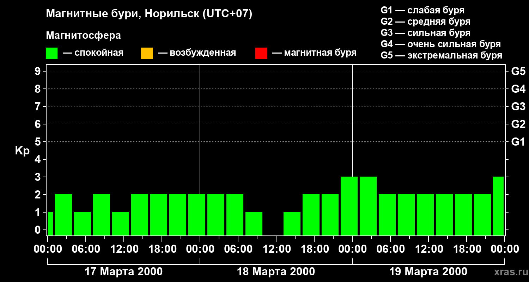The height and width of the screenshot is (282, 529).
Task: Click the '— возбужденная' legend label
Action: (x=197, y=53)
